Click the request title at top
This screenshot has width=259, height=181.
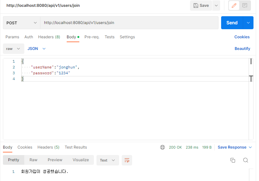click(43, 6)
